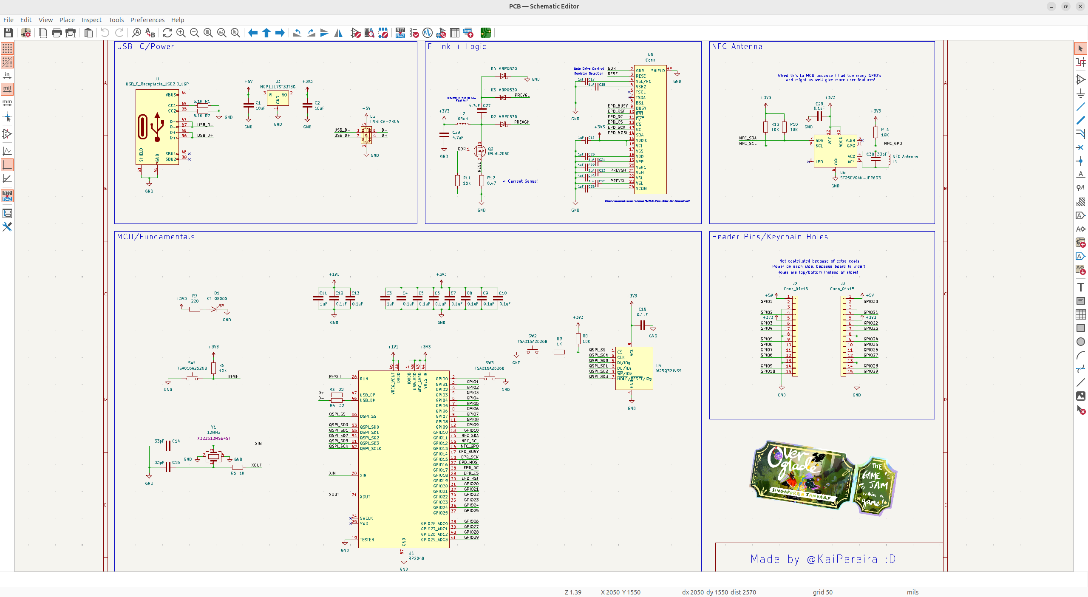Open the File menu
The image size is (1088, 597).
pyautogui.click(x=8, y=20)
